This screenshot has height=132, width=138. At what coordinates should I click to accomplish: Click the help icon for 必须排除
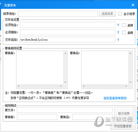coord(118,32)
